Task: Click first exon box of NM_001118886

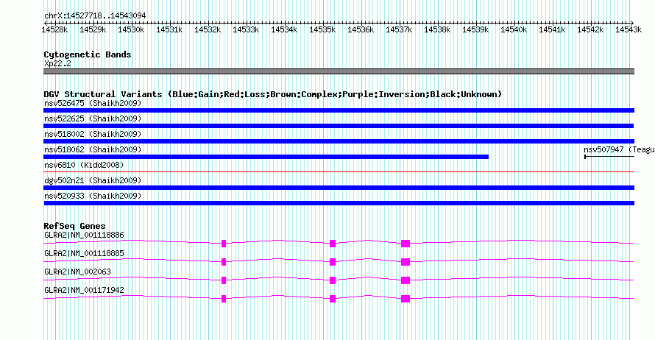Action: (x=224, y=244)
